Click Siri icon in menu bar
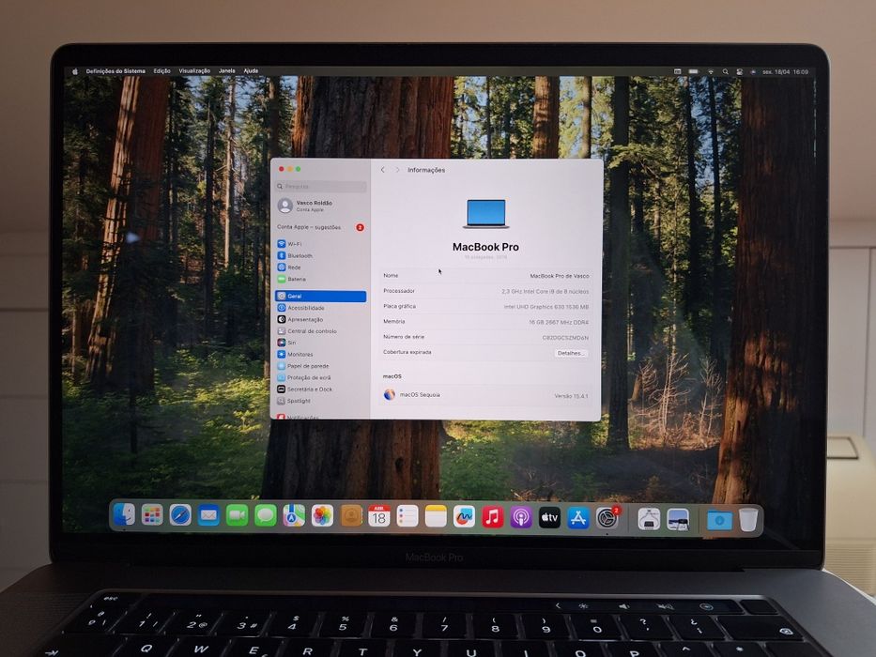This screenshot has height=657, width=876. click(x=753, y=72)
